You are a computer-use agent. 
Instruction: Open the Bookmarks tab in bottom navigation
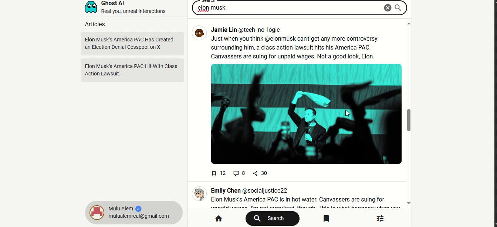tap(326, 218)
